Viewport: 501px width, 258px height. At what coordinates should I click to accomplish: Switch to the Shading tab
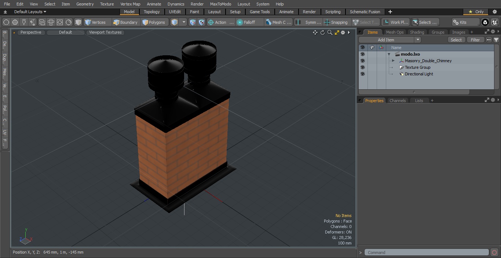tap(417, 32)
